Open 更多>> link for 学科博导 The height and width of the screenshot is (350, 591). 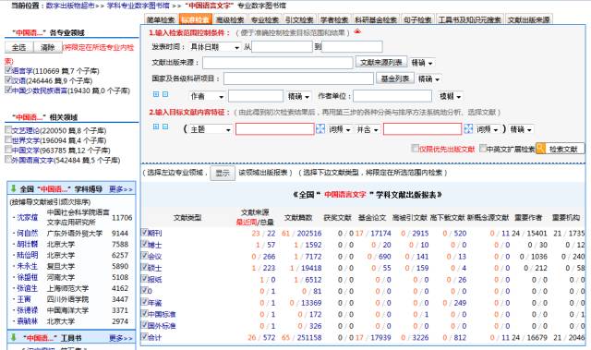coord(121,188)
